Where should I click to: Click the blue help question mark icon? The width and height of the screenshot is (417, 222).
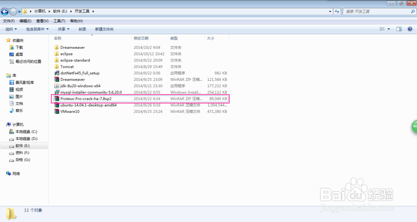[x=410, y=29]
